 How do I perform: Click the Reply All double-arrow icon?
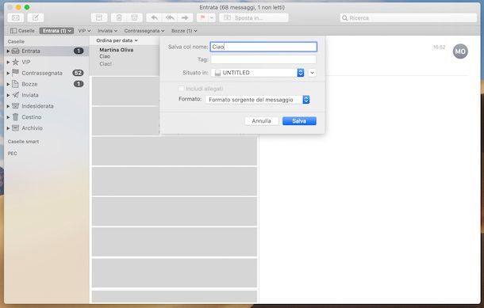click(x=170, y=18)
